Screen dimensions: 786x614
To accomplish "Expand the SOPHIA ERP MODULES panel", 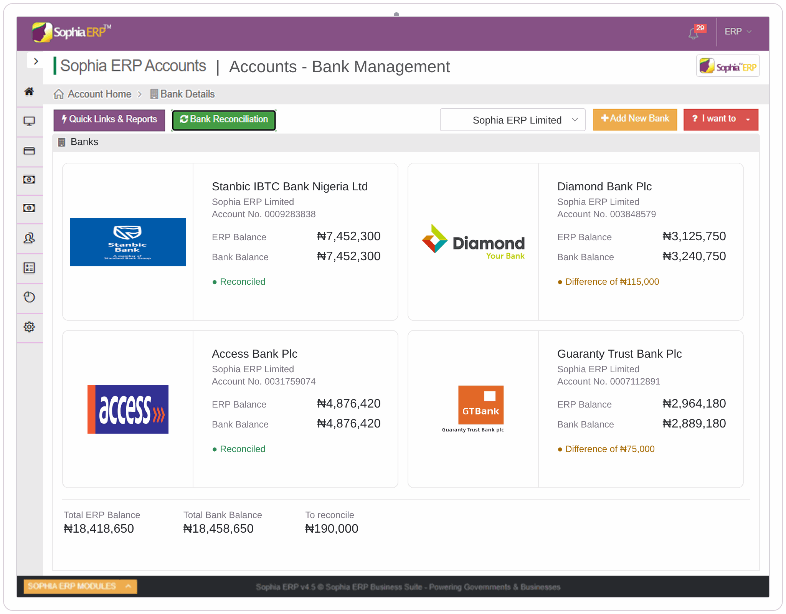I will (x=80, y=586).
